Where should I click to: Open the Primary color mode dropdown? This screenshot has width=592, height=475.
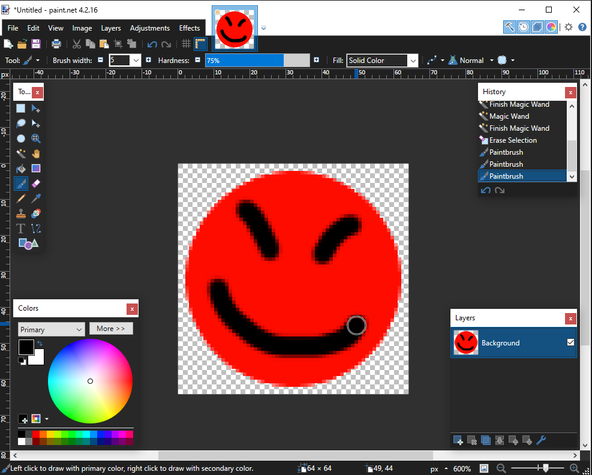point(52,330)
